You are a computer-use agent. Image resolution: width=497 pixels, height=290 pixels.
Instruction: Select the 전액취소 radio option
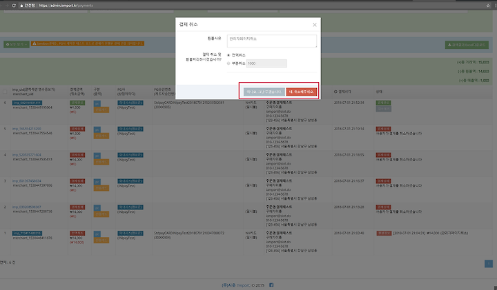click(228, 55)
